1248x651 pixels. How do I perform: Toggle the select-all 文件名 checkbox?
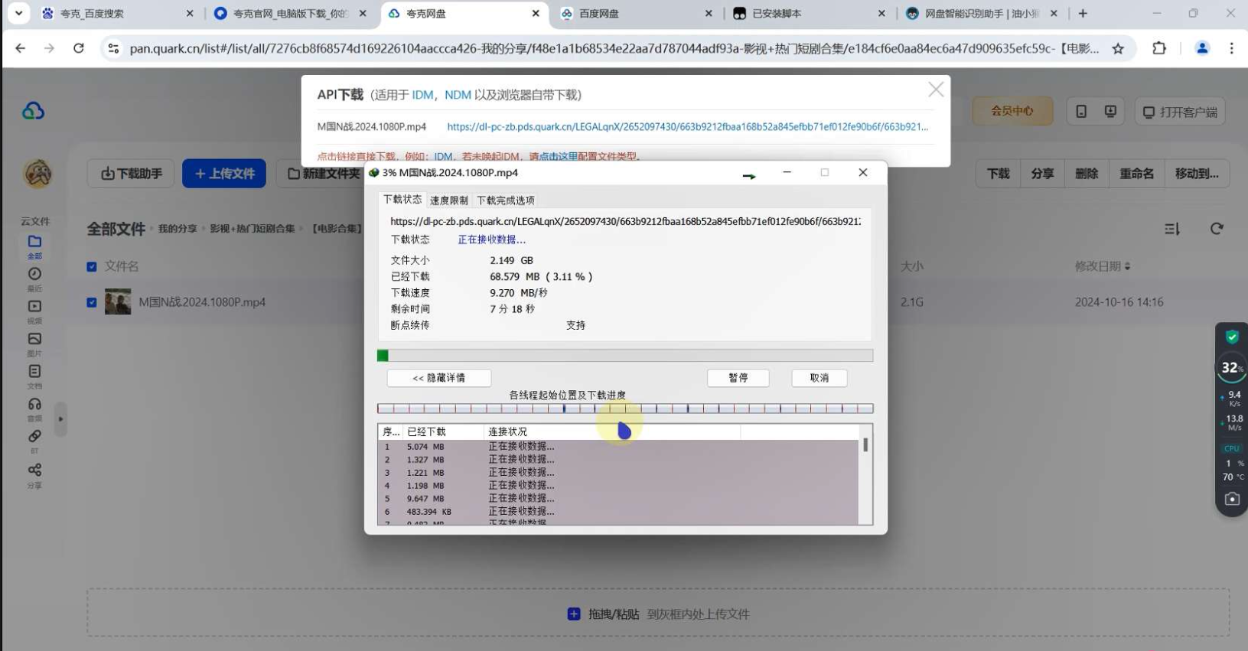(92, 267)
